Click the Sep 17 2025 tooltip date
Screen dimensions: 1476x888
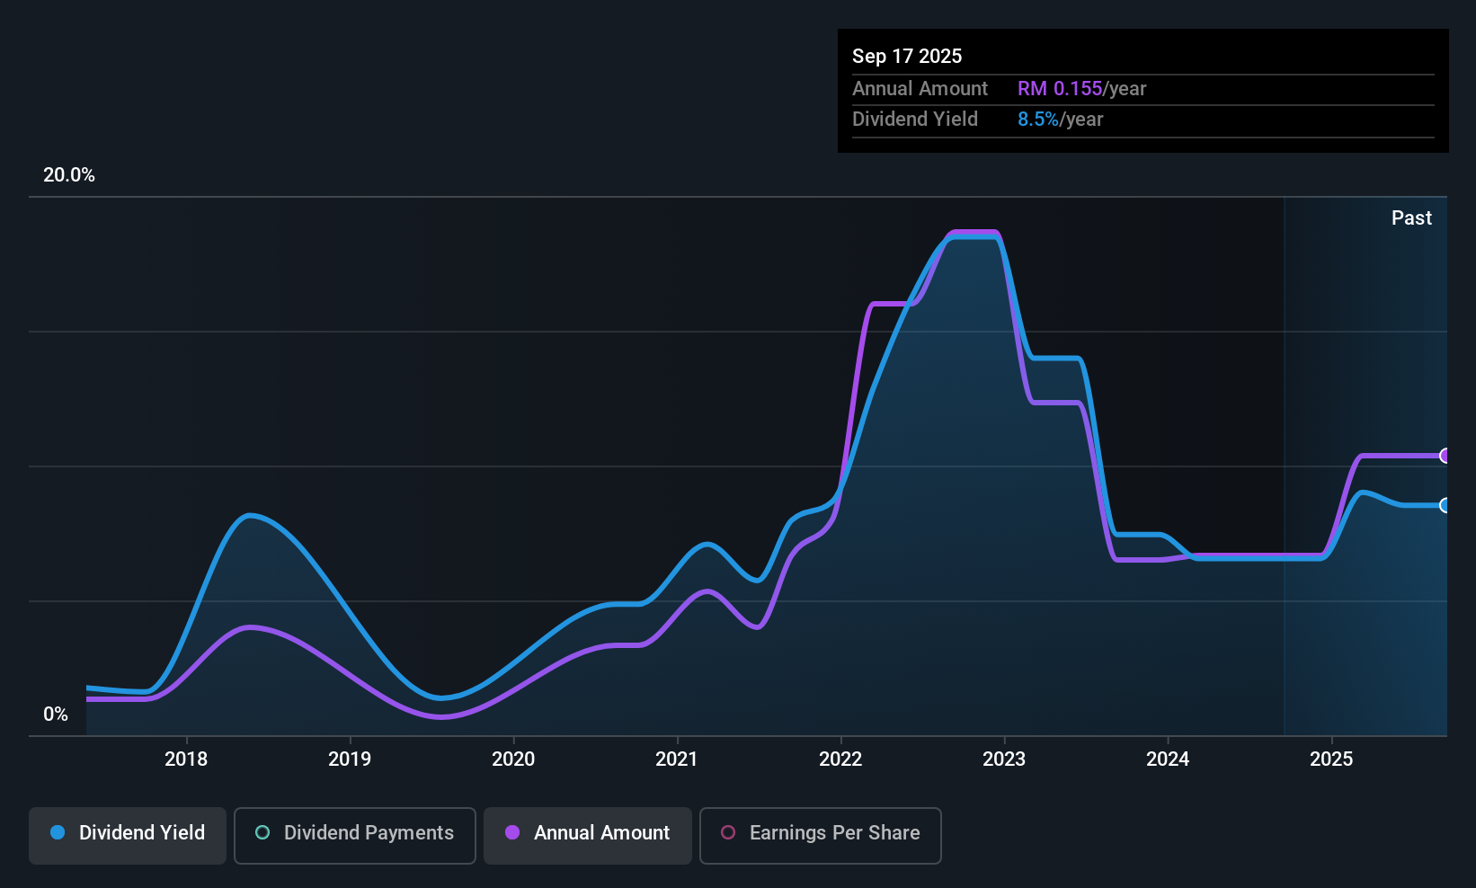[907, 57]
